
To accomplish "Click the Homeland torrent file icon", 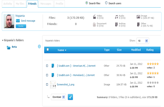I will pos(53,75).
